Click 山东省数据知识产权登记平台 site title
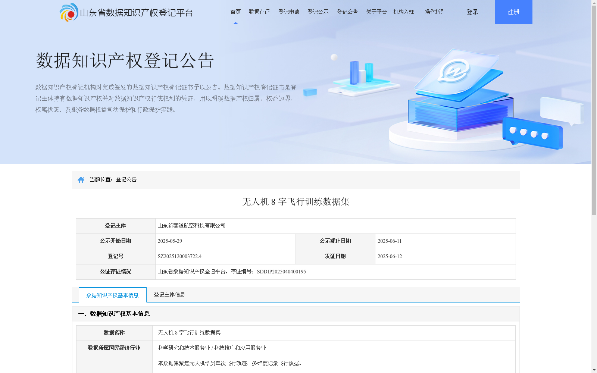The height and width of the screenshot is (373, 597). [136, 13]
